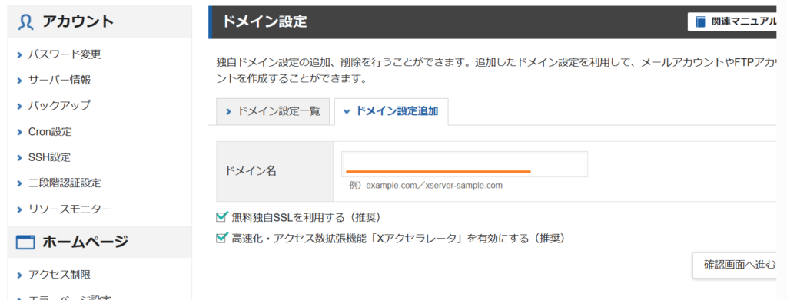Click the arrow icon before バックアップ
This screenshot has width=787, height=300.
19,106
